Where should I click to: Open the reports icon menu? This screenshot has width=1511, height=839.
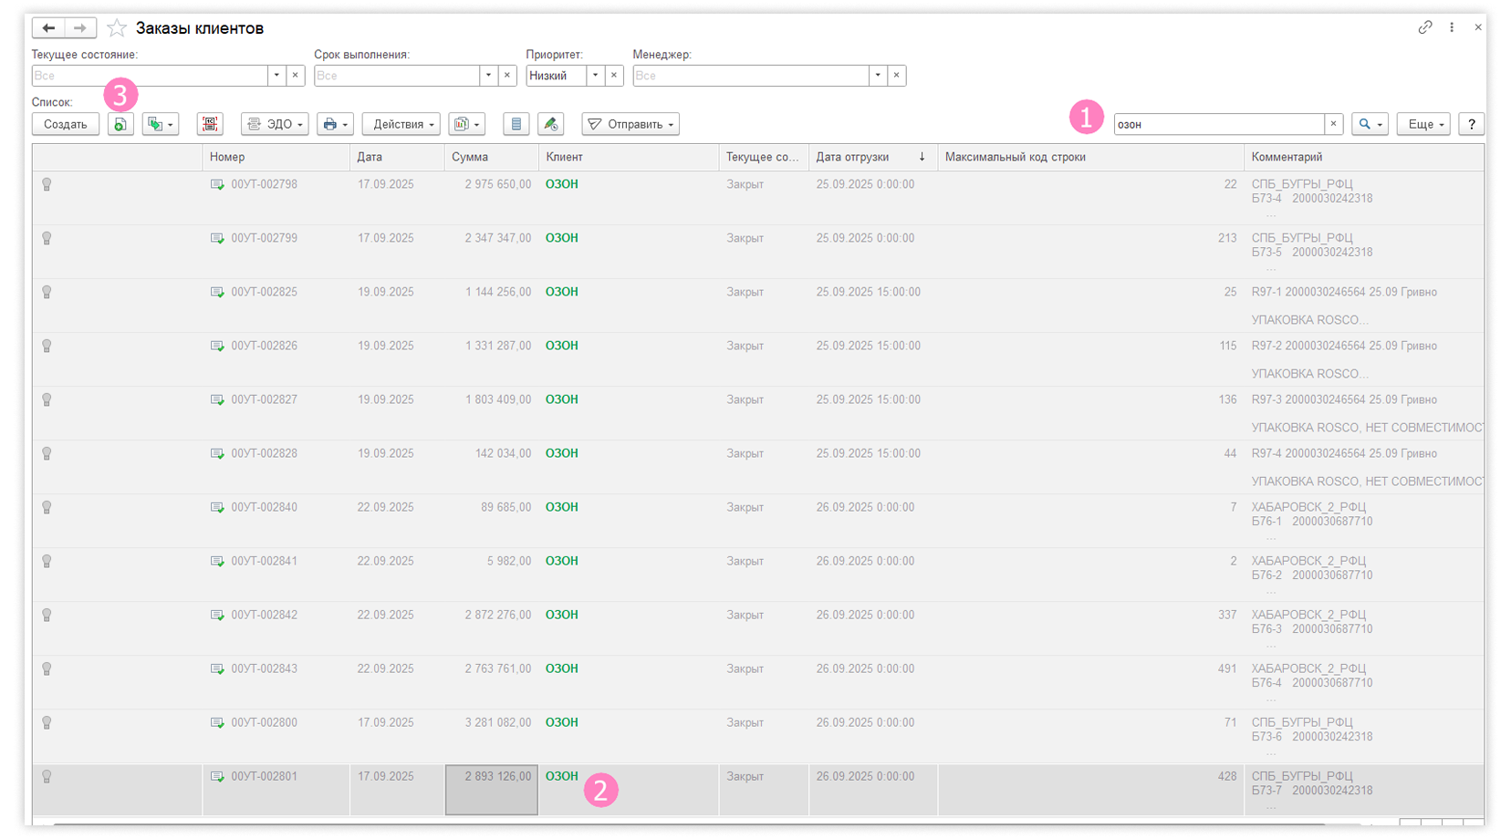(466, 125)
